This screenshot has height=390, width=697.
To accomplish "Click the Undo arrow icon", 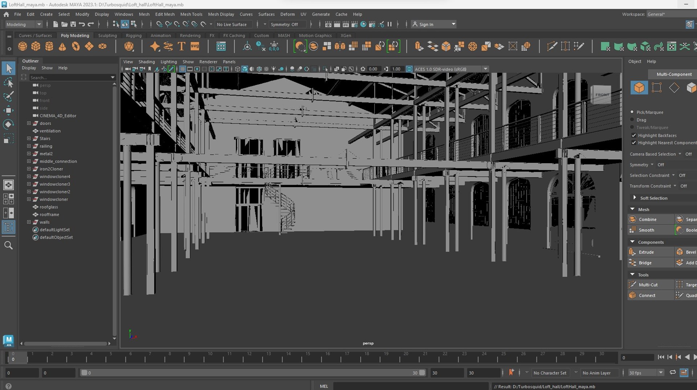I will click(x=82, y=24).
